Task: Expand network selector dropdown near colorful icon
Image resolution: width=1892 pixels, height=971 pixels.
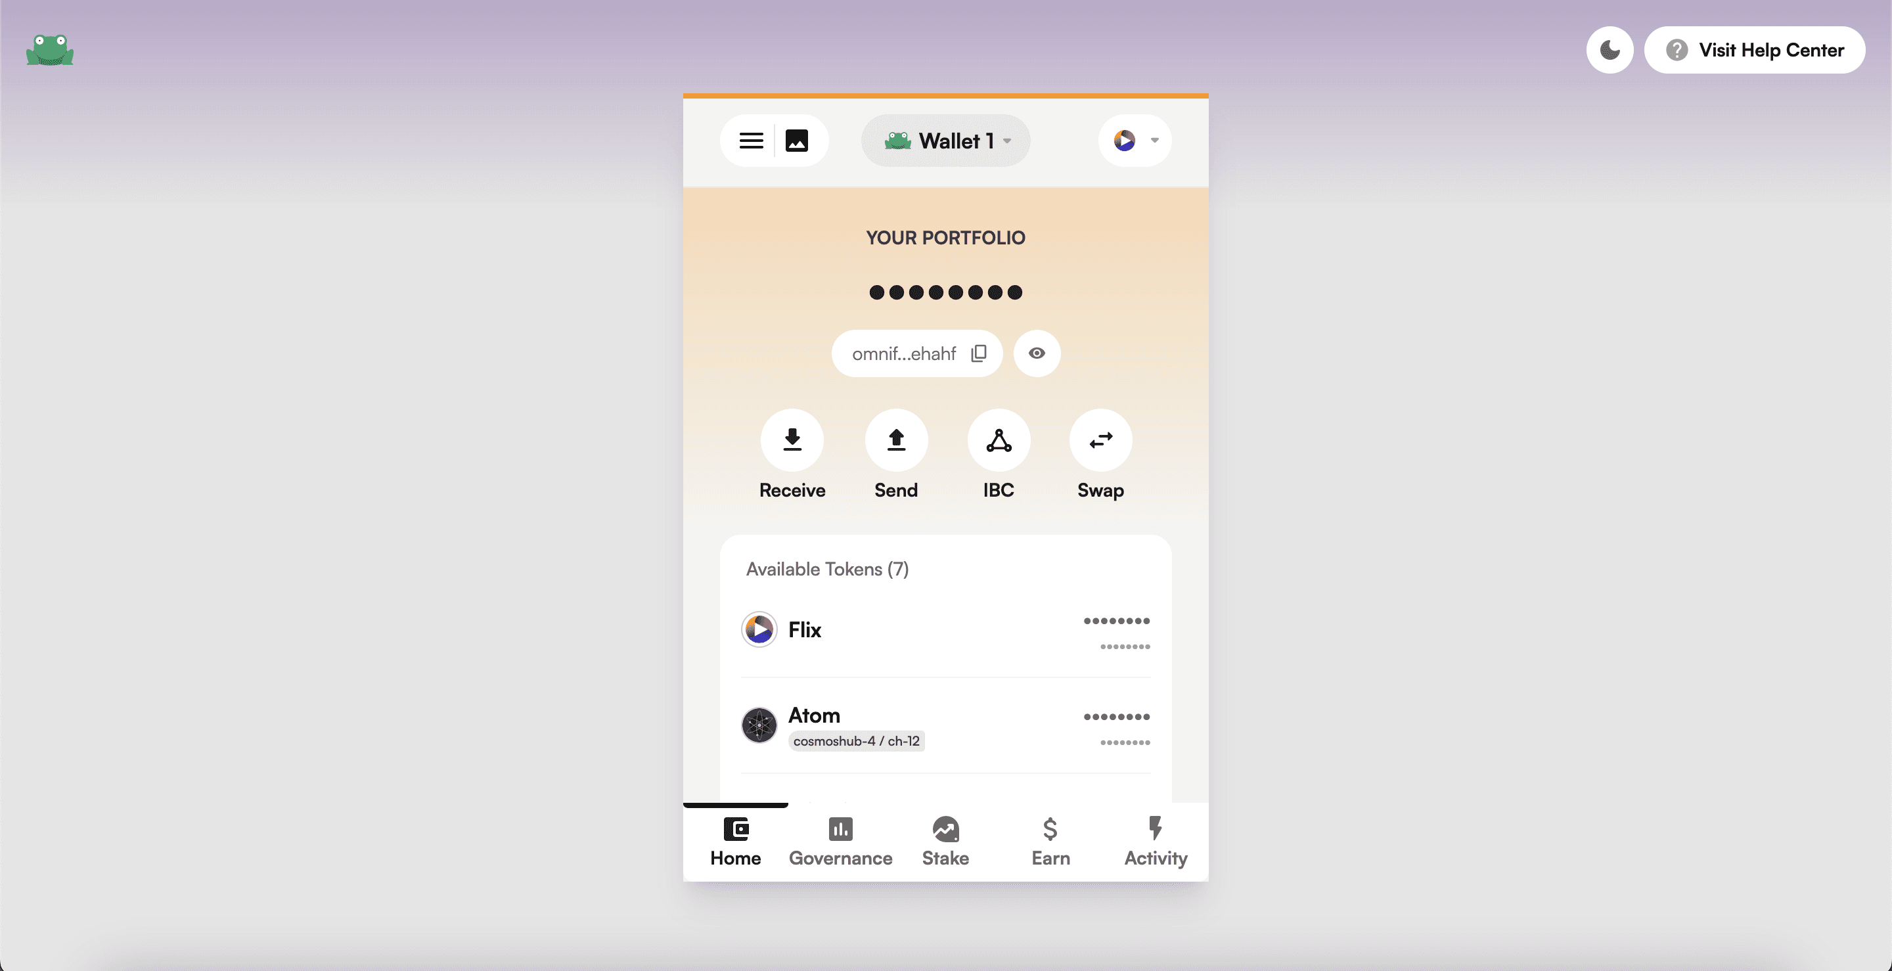Action: click(1150, 140)
